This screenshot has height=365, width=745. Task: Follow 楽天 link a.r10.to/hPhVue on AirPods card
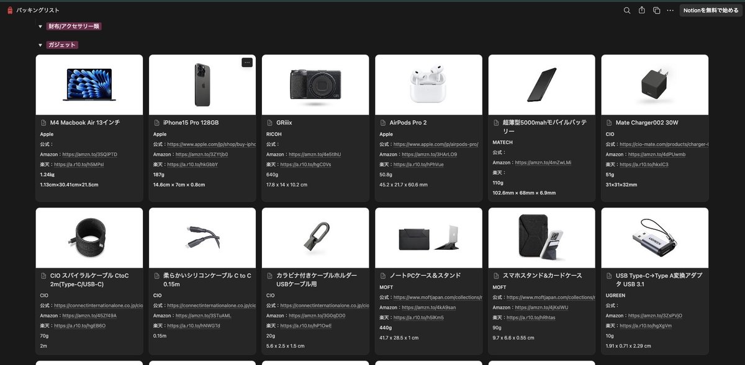tap(419, 165)
